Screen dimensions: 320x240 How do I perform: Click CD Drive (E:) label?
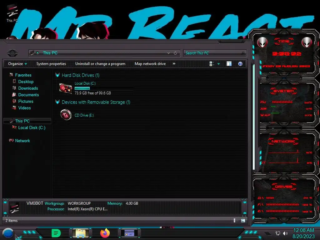click(84, 115)
